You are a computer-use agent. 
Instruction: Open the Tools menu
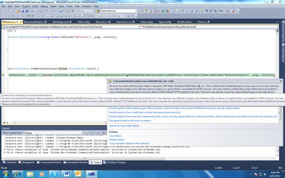[x=69, y=6]
